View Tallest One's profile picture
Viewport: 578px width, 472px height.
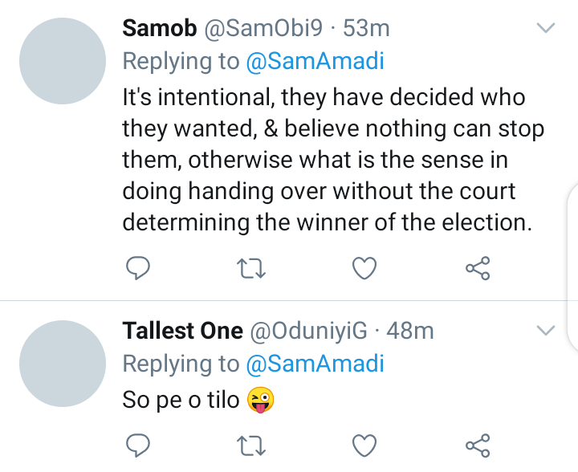point(63,364)
